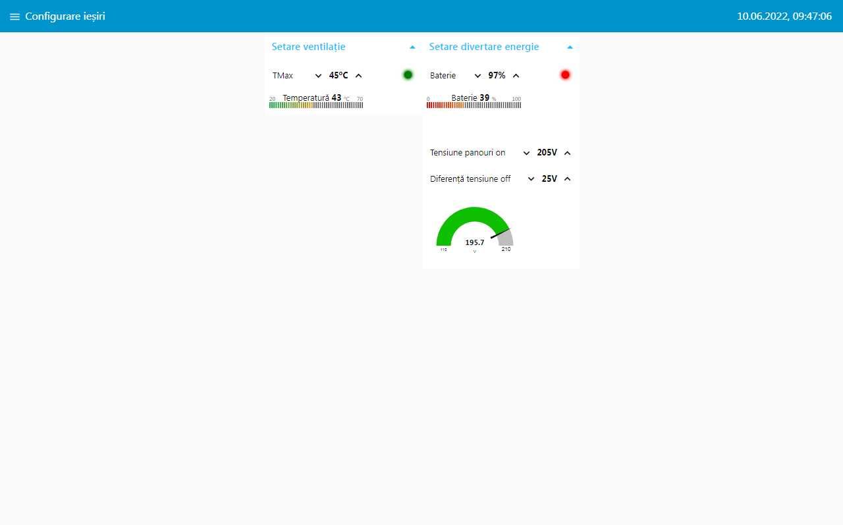Increase the Baterie threshold percentage
The image size is (843, 525).
pyautogui.click(x=516, y=76)
